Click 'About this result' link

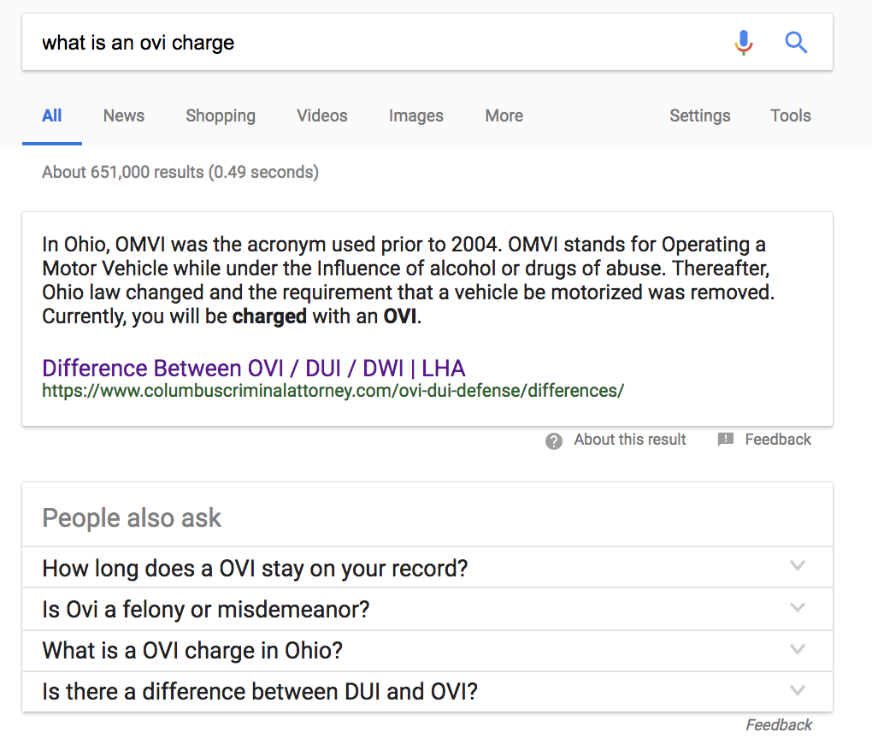tap(629, 440)
